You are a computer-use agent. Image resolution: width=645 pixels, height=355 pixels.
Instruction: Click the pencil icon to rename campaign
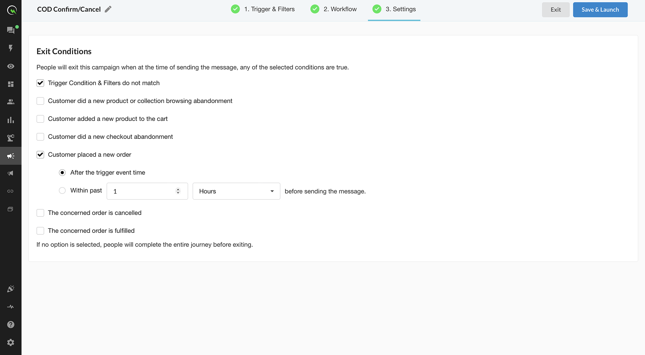click(x=108, y=9)
